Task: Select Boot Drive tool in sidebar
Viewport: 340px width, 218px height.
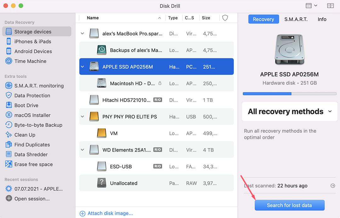Action: coord(26,105)
